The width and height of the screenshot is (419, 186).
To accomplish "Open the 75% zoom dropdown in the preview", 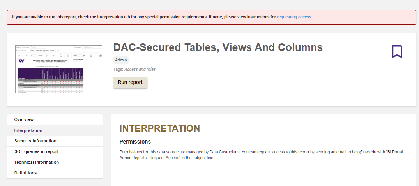I will click(80, 56).
